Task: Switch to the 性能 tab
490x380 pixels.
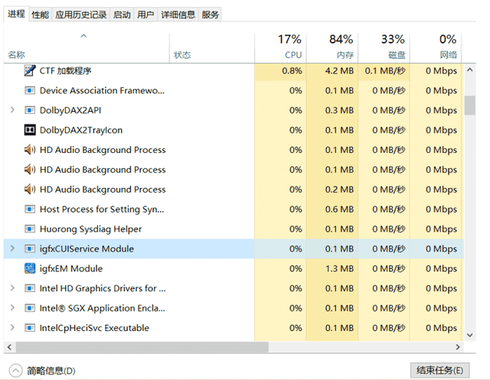Action: pyautogui.click(x=41, y=15)
